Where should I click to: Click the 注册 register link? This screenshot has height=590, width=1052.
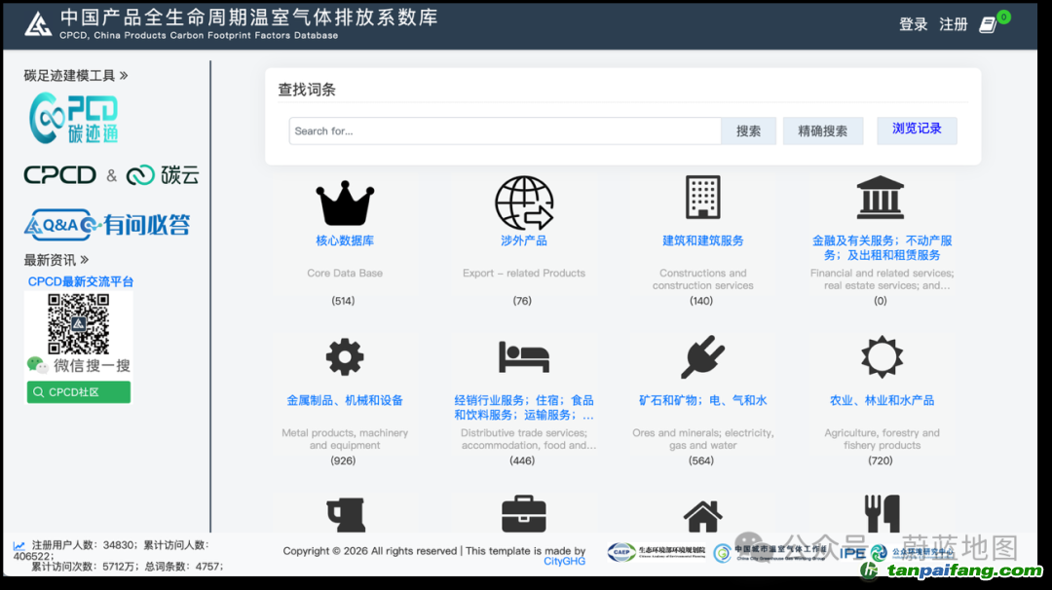(953, 24)
